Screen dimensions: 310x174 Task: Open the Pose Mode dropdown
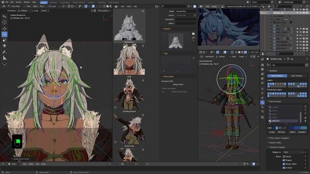tap(16, 6)
